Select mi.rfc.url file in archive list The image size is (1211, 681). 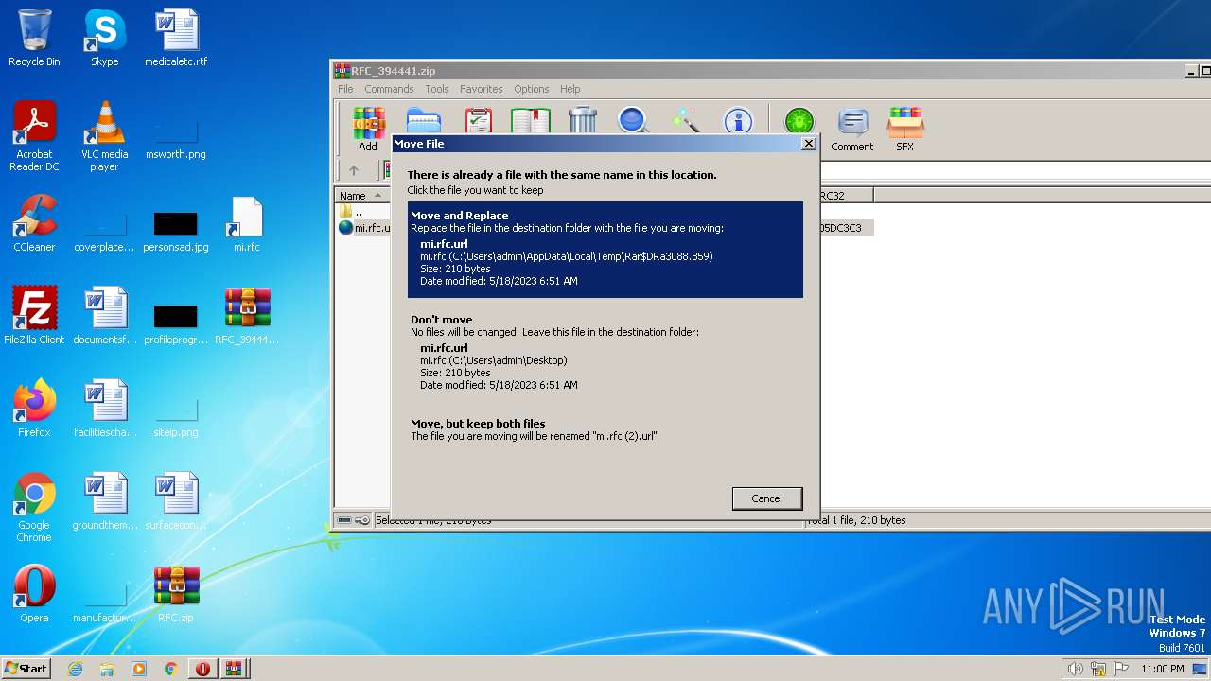pyautogui.click(x=365, y=228)
